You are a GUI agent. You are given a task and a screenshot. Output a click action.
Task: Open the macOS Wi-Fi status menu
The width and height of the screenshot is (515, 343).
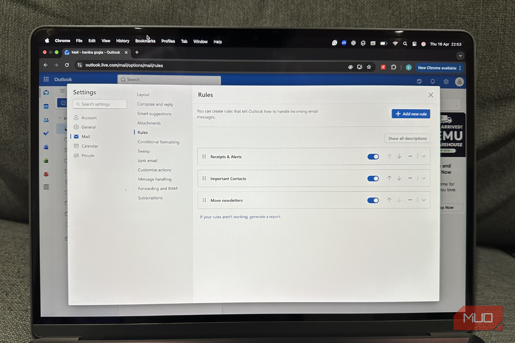click(395, 44)
